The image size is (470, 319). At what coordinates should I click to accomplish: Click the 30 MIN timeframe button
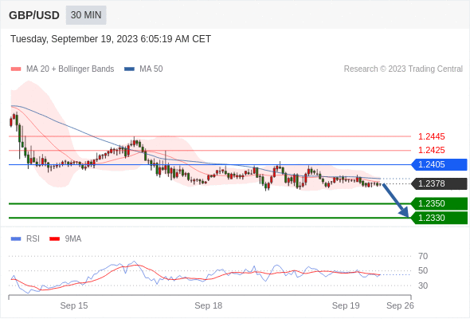point(86,15)
